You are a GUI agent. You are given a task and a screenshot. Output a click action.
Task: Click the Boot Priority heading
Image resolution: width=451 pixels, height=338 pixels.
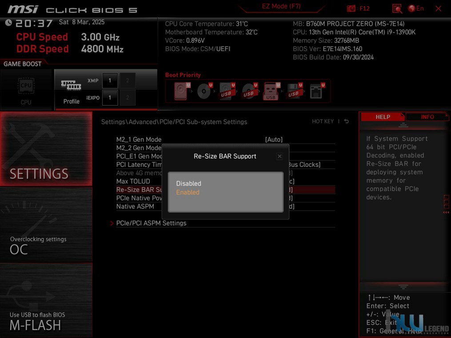coord(183,75)
